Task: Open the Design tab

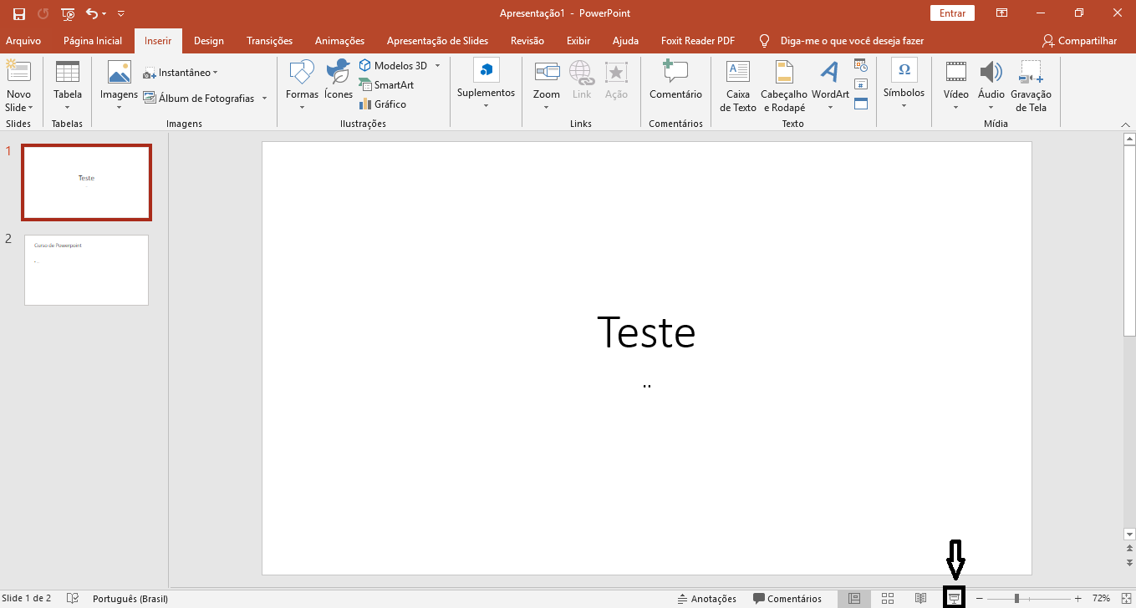Action: tap(208, 41)
